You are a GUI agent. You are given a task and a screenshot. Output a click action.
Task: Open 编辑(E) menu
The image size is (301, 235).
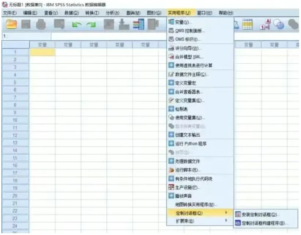click(x=30, y=13)
